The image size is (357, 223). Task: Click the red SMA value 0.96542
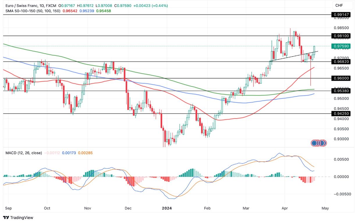(x=69, y=10)
